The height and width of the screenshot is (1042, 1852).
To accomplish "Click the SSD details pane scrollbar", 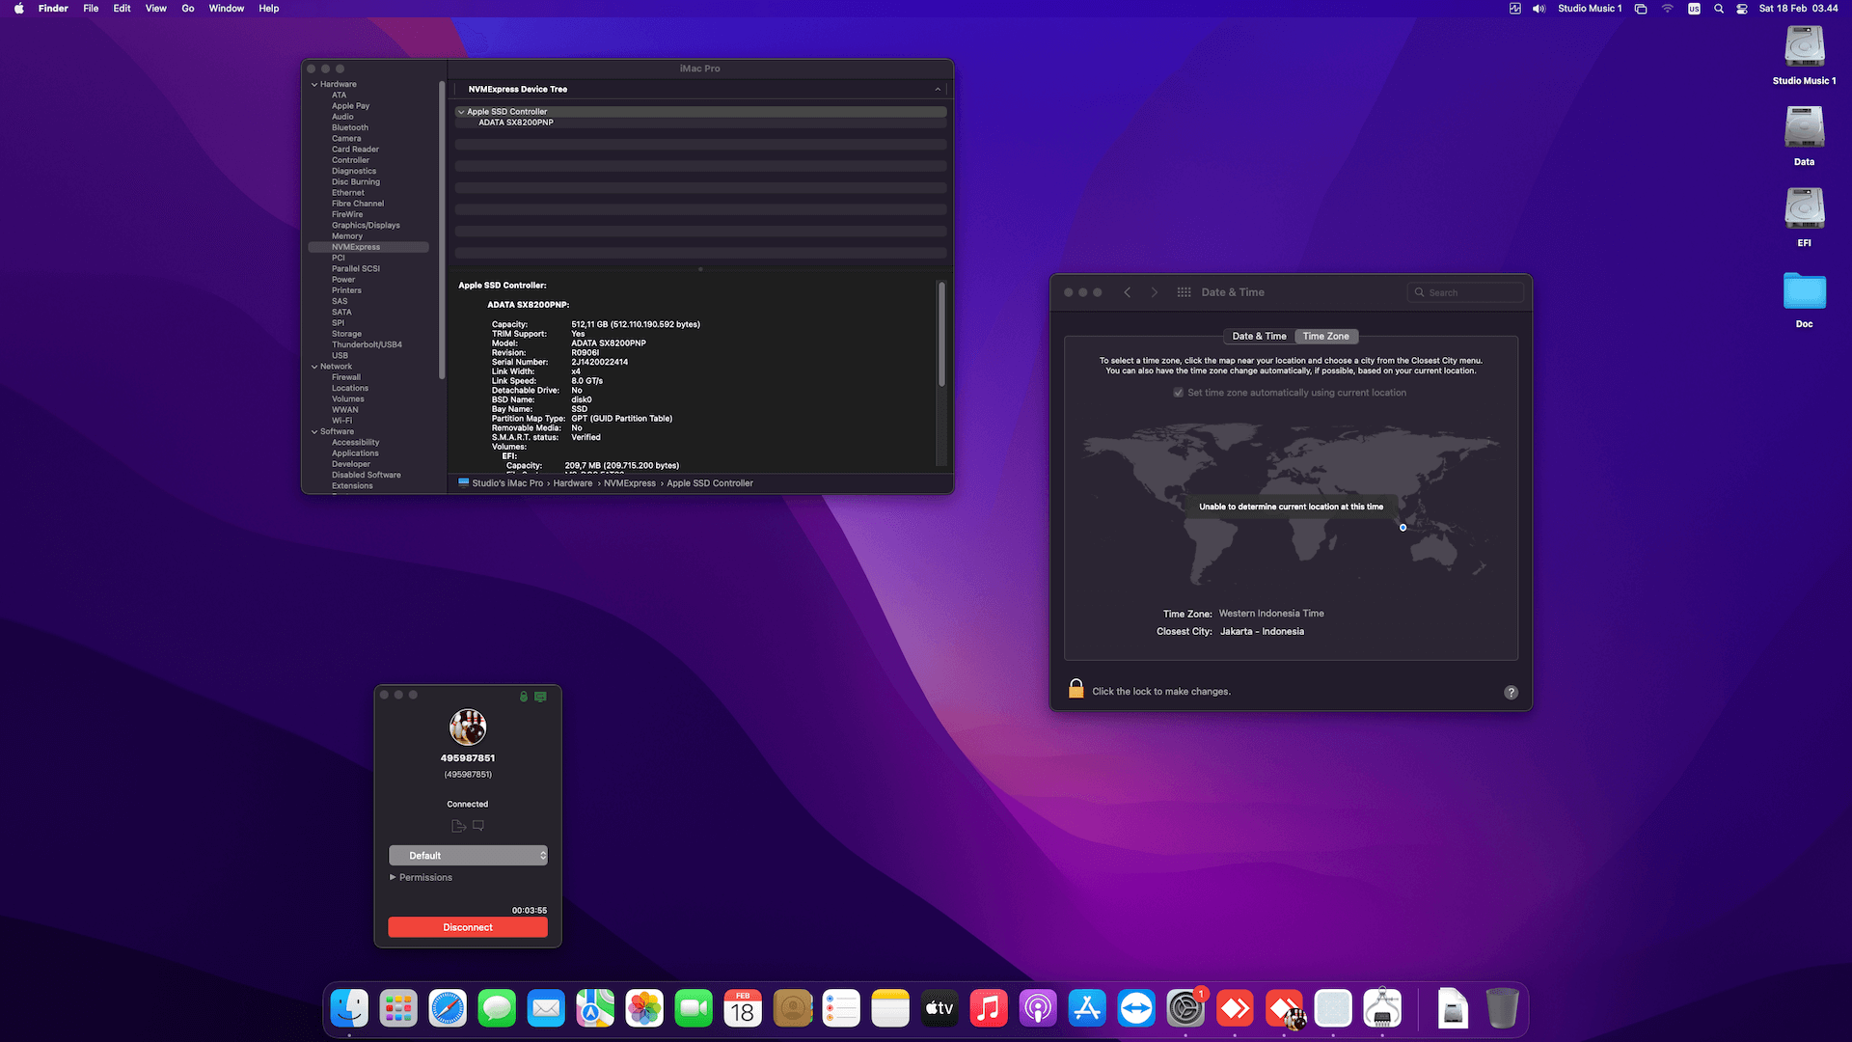I will tap(941, 334).
